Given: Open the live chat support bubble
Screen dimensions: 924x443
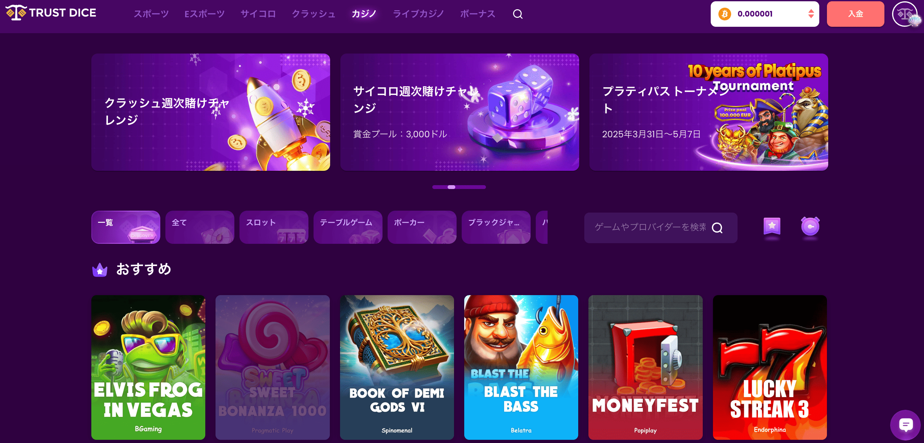Looking at the screenshot, I should (905, 425).
